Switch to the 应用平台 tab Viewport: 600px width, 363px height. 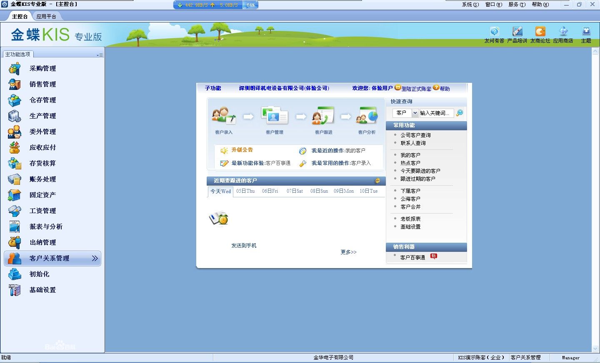point(46,16)
